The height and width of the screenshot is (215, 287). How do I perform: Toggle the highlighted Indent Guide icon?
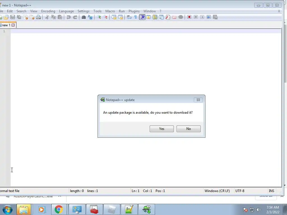pyautogui.click(x=142, y=17)
